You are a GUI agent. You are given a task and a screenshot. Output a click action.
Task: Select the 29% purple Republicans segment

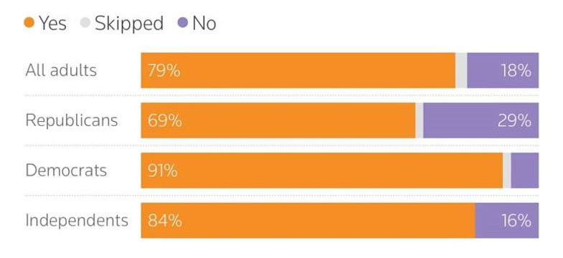(x=481, y=120)
